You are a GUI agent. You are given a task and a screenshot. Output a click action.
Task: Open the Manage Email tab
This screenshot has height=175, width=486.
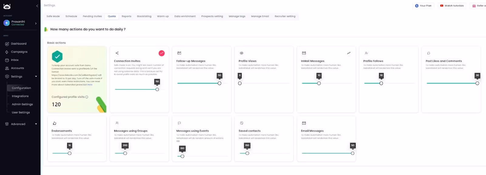[260, 16]
